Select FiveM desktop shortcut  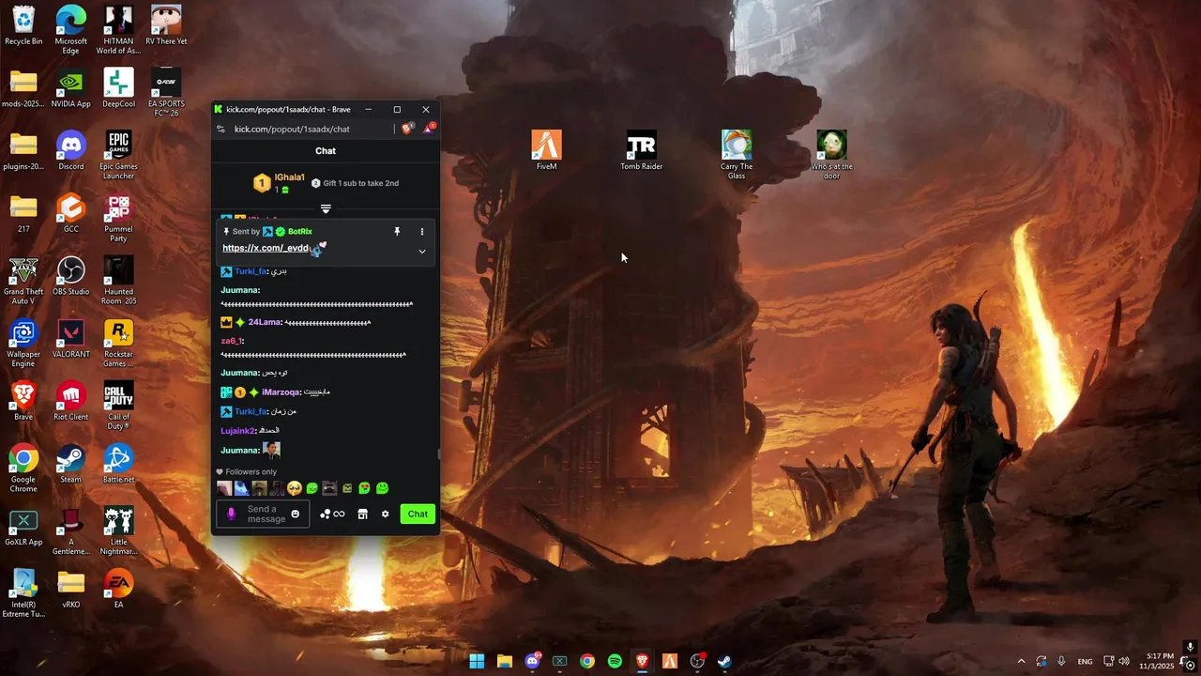[547, 151]
